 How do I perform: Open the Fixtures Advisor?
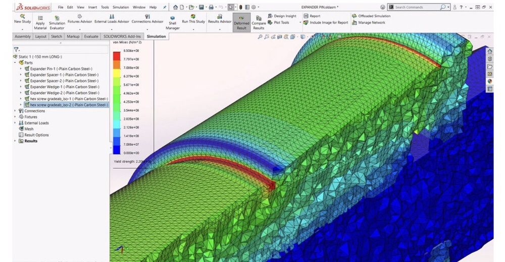pos(80,19)
